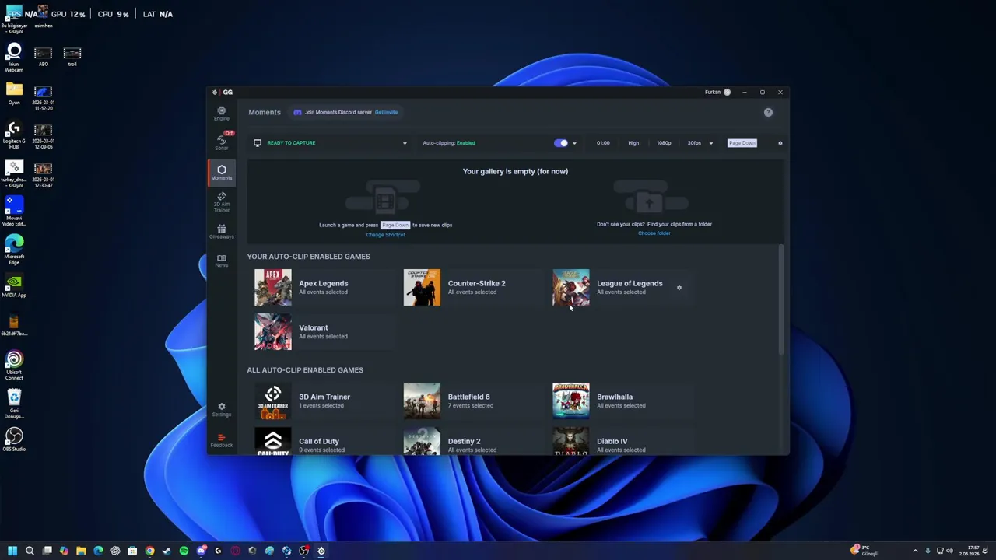Click the Movavi Video Editor desktop icon
996x560 pixels.
(14, 211)
